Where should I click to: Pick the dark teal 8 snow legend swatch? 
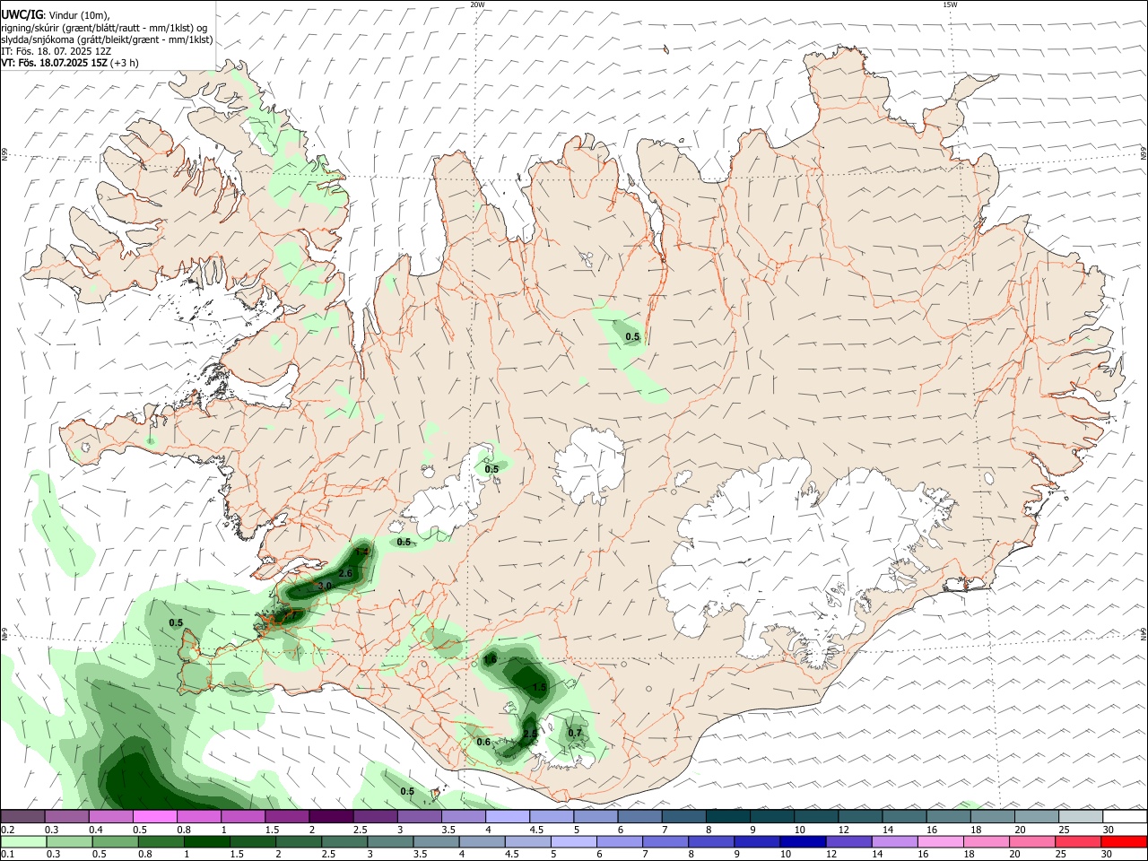click(728, 816)
